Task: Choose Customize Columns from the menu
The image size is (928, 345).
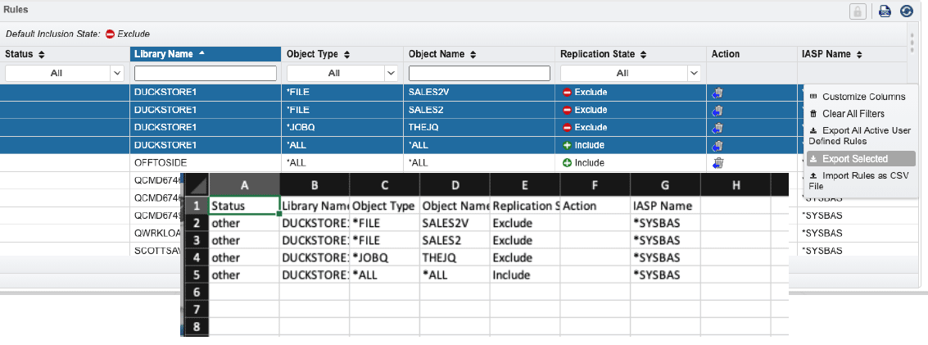Action: (x=863, y=97)
